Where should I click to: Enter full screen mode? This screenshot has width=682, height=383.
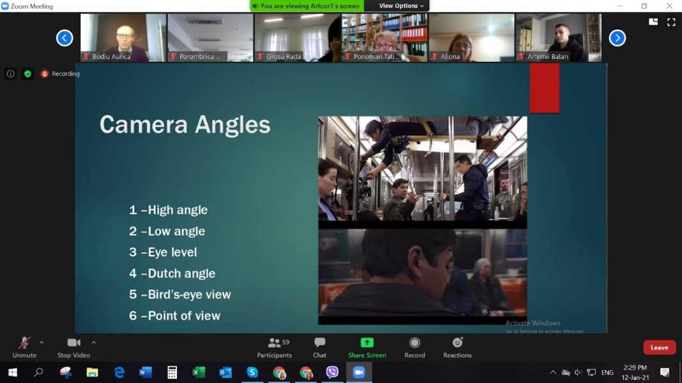(671, 22)
